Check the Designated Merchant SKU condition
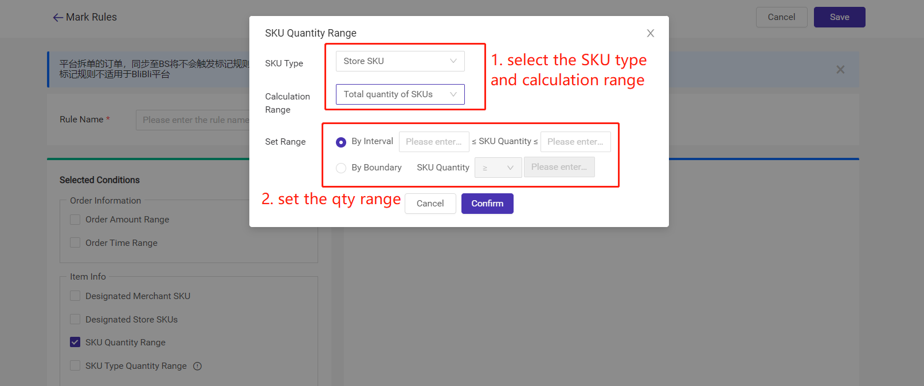The height and width of the screenshot is (386, 924). coord(75,296)
